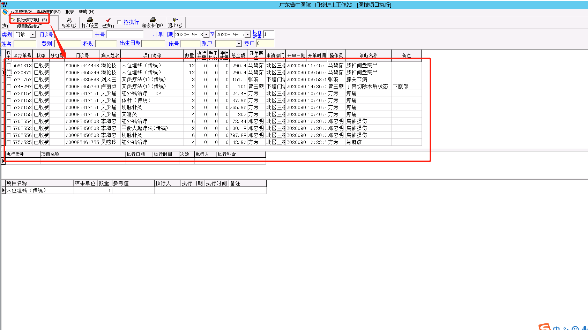Click the 执行类别 column header
The image size is (588, 330).
(23, 154)
